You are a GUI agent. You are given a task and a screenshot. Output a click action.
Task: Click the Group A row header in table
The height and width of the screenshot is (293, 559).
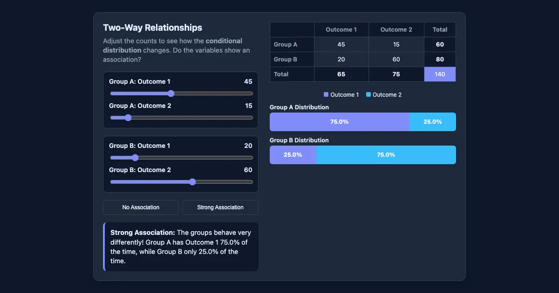292,45
